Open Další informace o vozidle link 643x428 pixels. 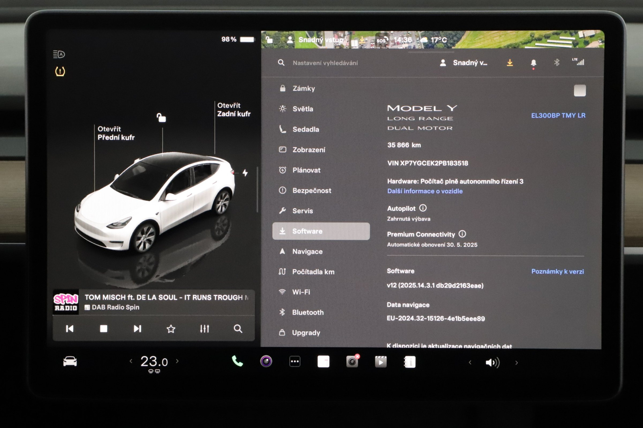[425, 191]
